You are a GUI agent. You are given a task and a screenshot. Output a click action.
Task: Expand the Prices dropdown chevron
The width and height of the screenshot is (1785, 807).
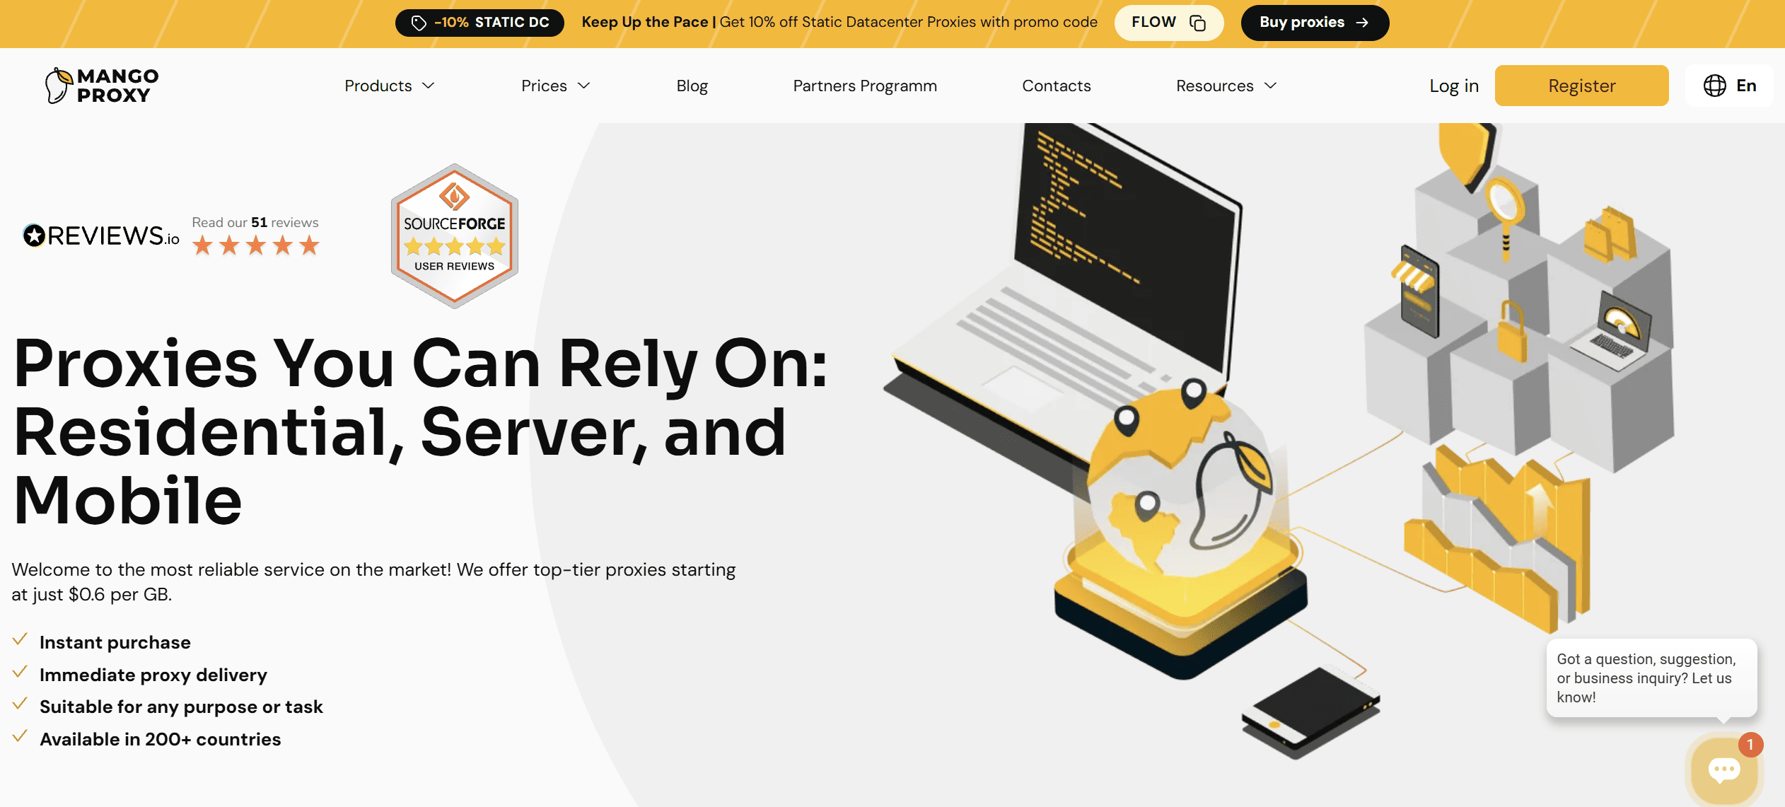click(583, 86)
